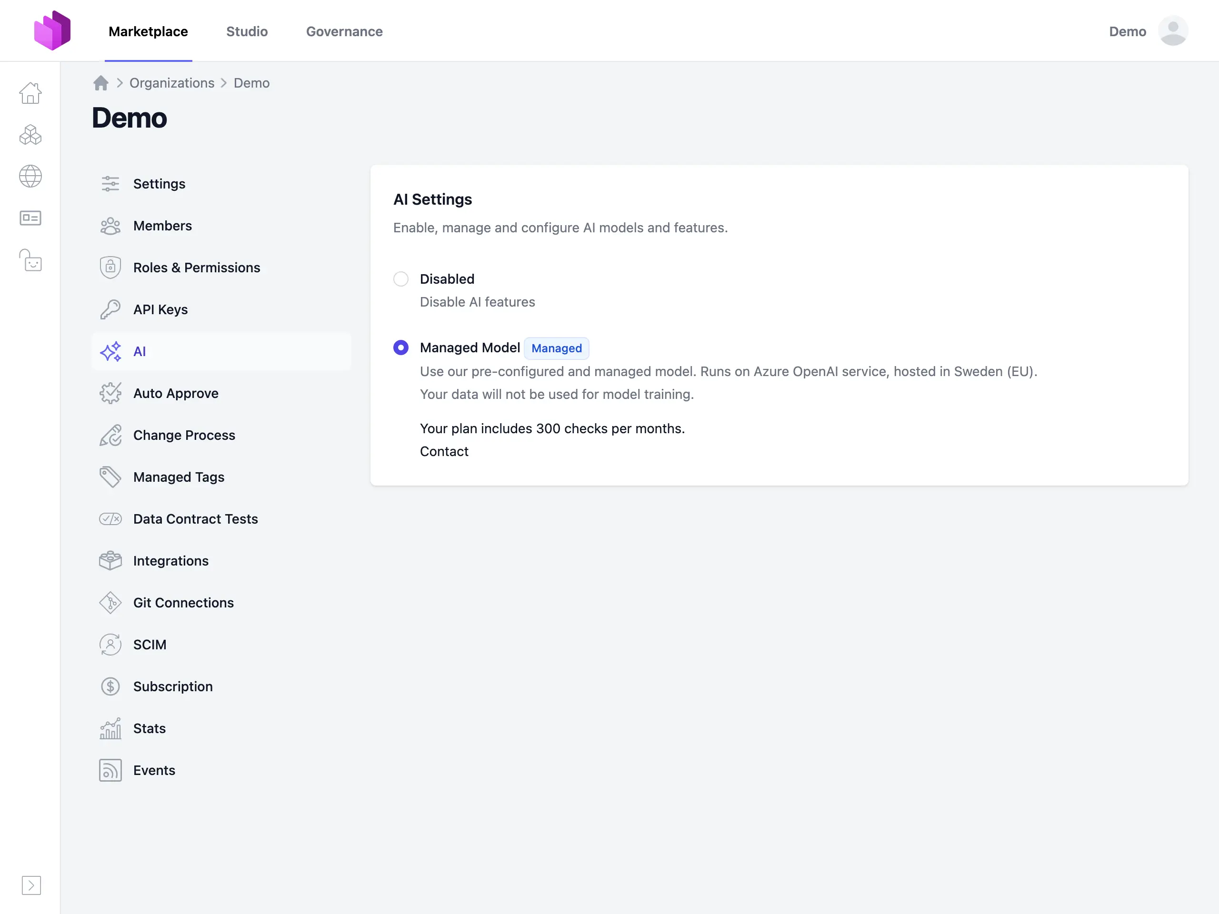Open the Governance tab

pos(344,31)
